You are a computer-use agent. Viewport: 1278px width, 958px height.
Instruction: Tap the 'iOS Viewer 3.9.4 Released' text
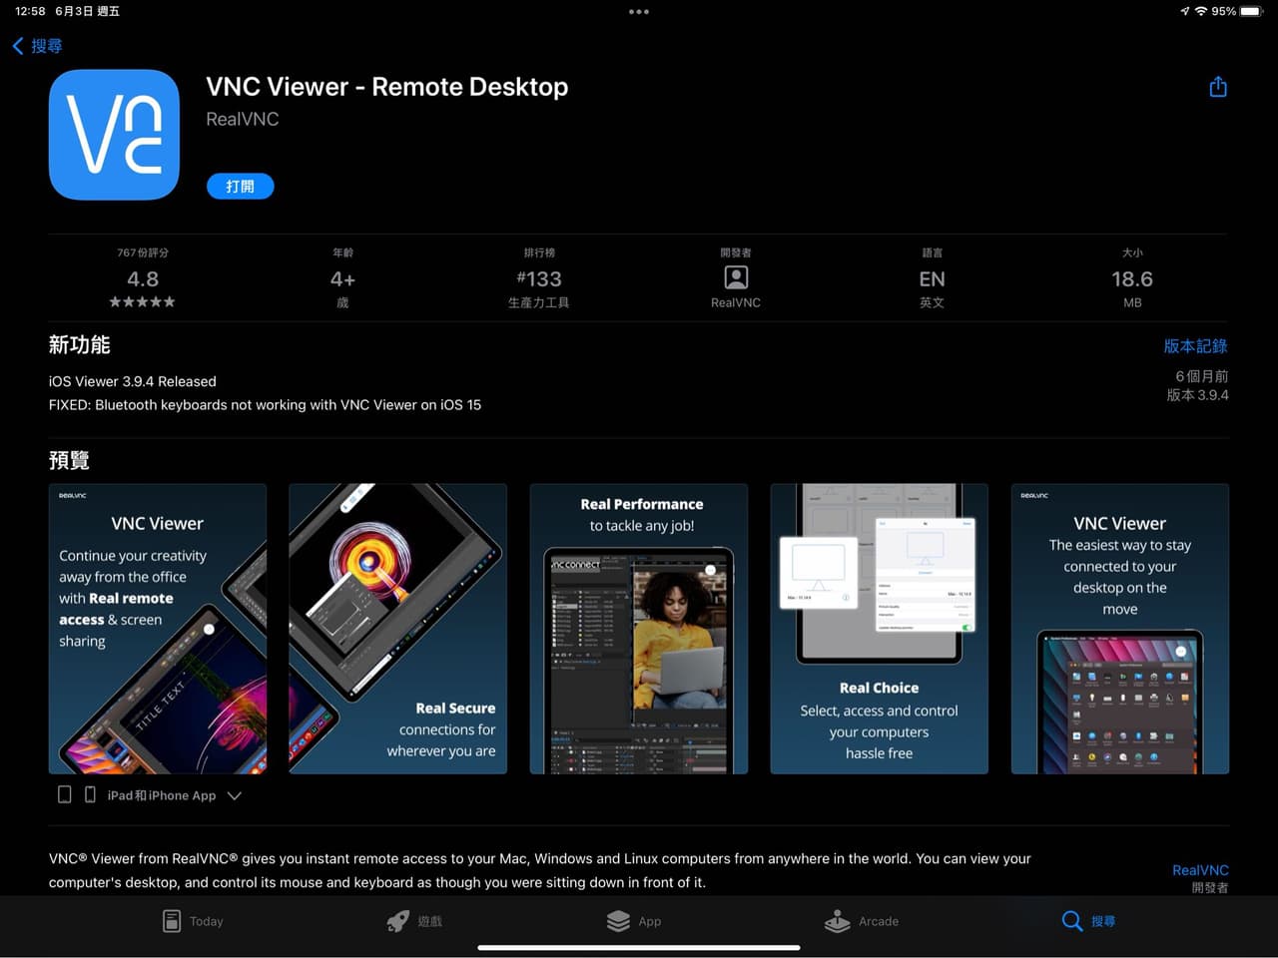pos(133,381)
